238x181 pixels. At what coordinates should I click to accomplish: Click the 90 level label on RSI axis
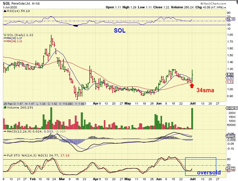coord(229,13)
